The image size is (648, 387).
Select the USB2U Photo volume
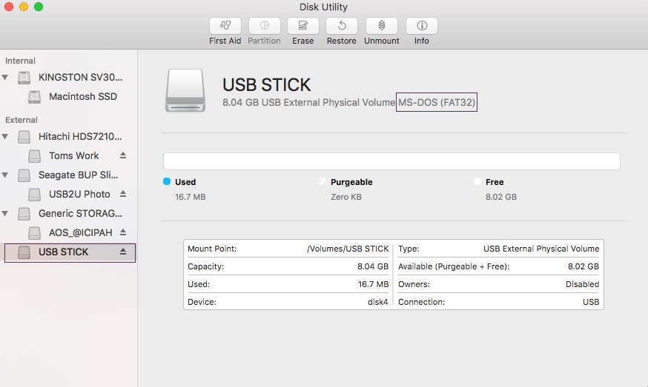(79, 194)
